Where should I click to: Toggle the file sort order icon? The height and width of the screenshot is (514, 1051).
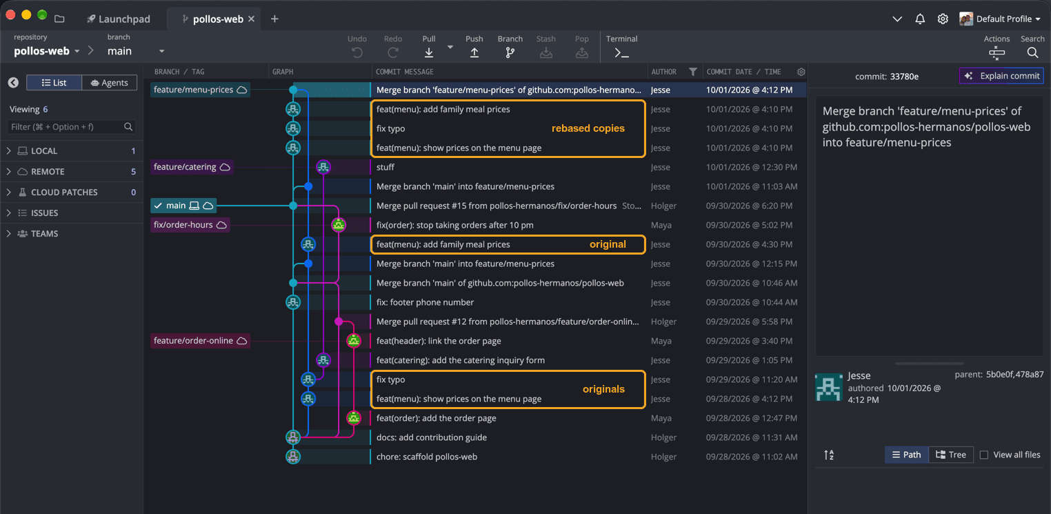[829, 455]
